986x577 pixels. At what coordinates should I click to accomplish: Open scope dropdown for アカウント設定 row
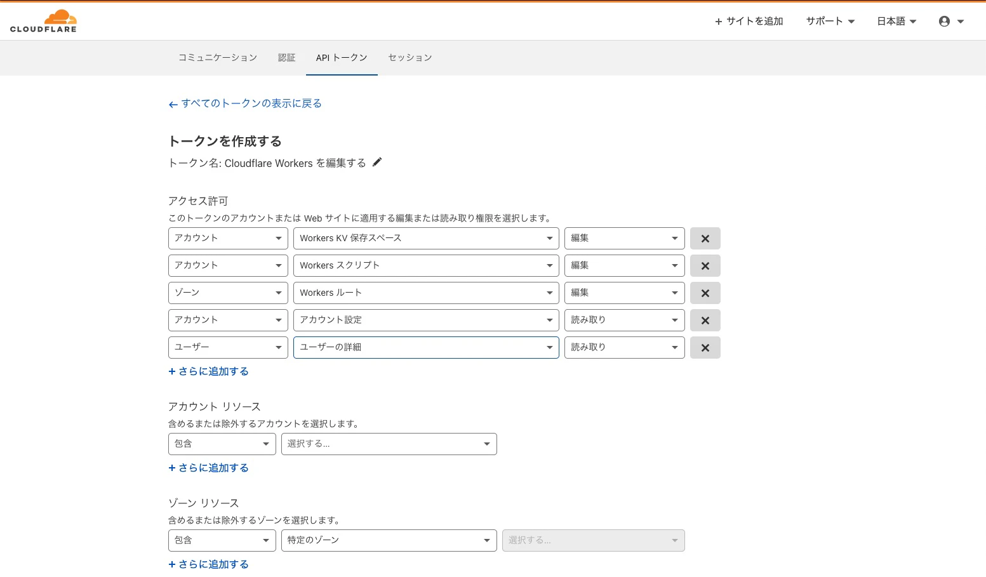point(228,321)
